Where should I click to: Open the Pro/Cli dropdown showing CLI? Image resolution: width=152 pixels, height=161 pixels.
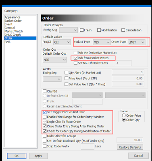(x=62, y=42)
